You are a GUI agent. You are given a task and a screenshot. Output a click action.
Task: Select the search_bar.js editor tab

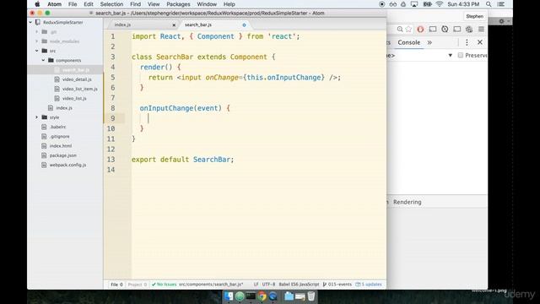[198, 24]
